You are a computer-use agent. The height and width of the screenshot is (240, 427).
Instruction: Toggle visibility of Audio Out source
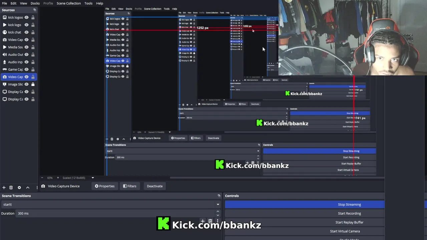click(26, 55)
